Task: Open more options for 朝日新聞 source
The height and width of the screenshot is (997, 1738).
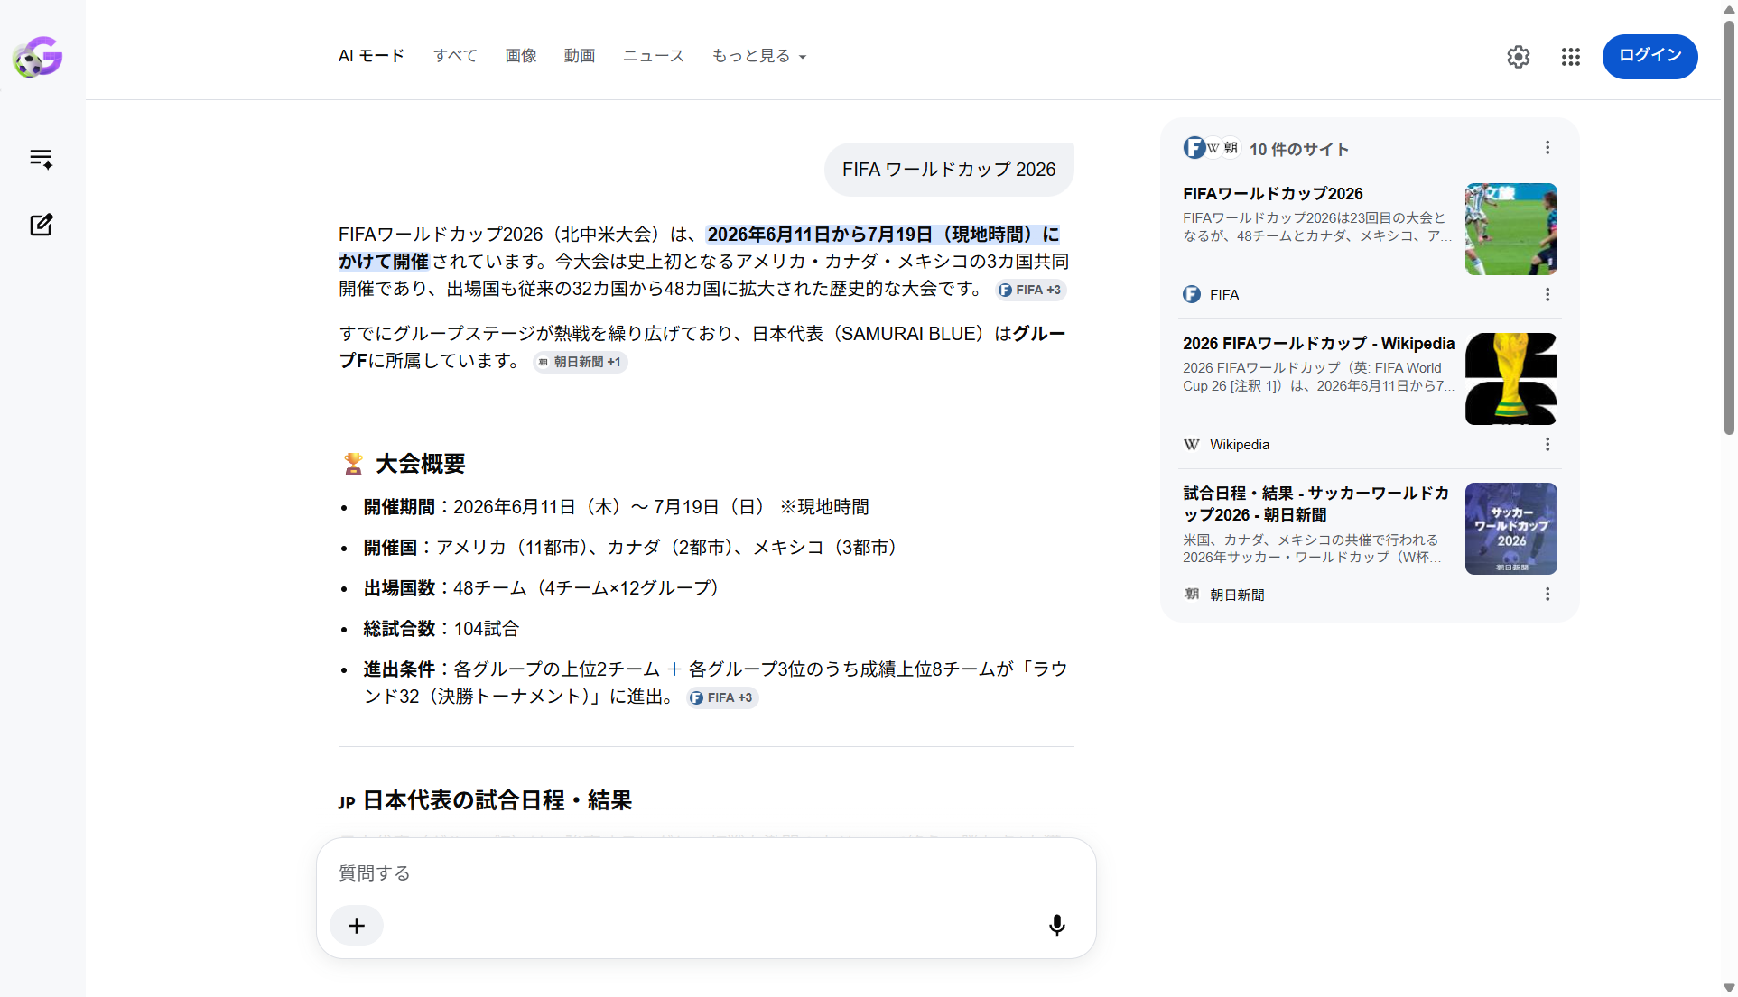Action: (x=1547, y=595)
